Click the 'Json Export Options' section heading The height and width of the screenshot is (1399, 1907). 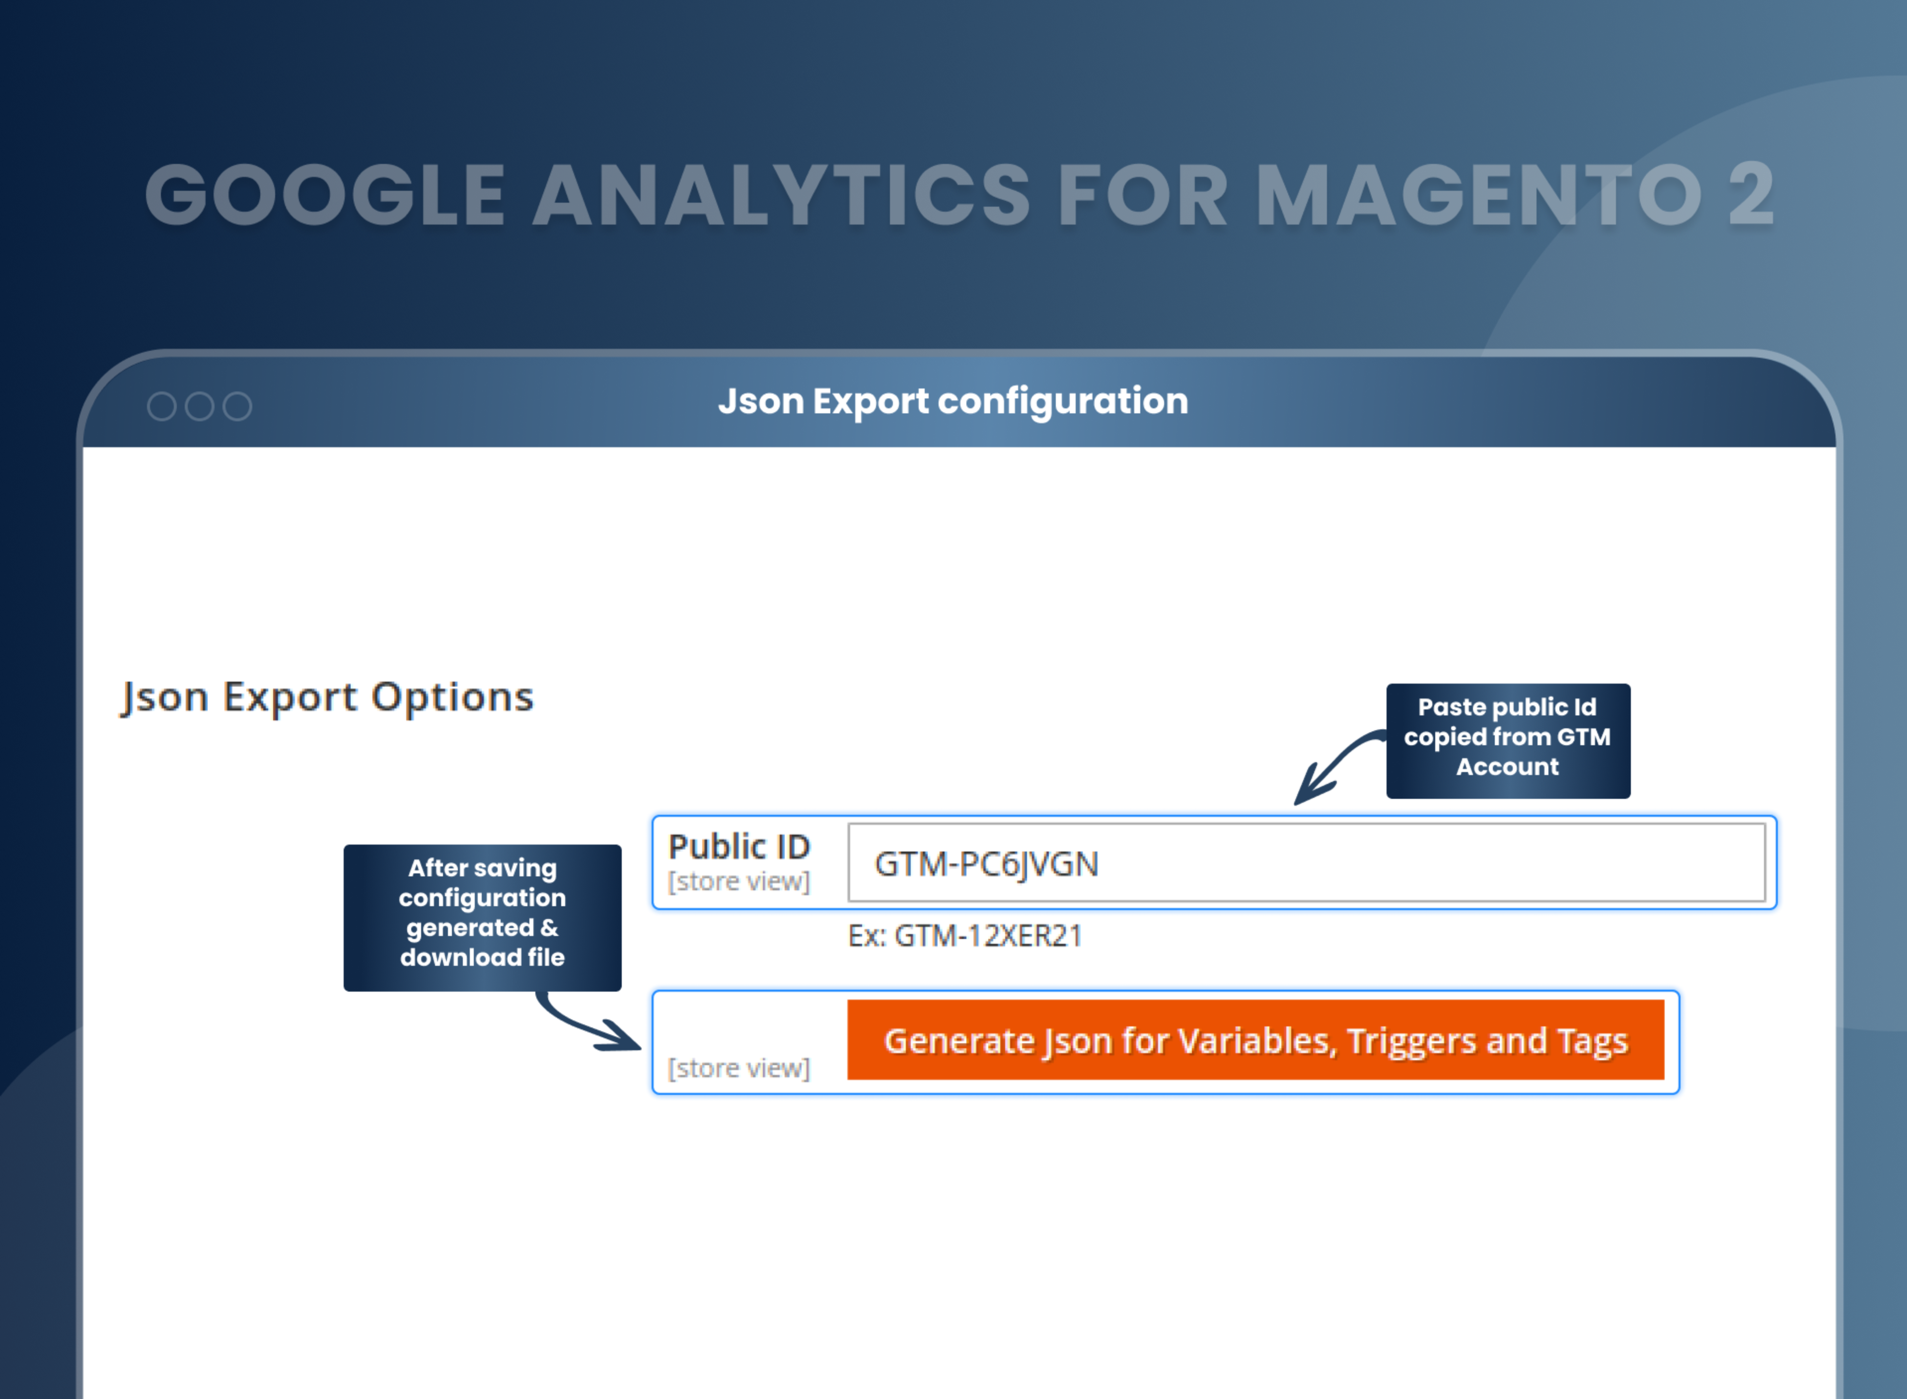(328, 698)
